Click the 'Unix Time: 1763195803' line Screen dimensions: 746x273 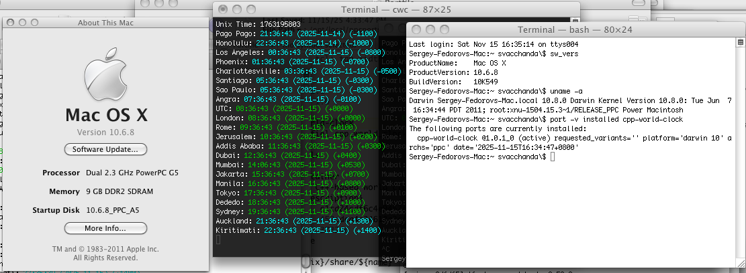258,24
